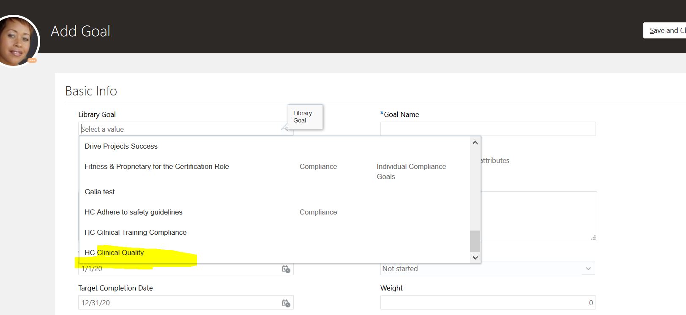This screenshot has height=315, width=686.
Task: Open the Not started status dropdown
Action: [x=487, y=269]
